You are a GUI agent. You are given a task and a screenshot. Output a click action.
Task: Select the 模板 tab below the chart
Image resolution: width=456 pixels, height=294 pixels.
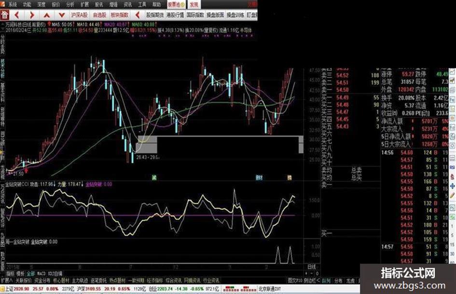point(20,274)
